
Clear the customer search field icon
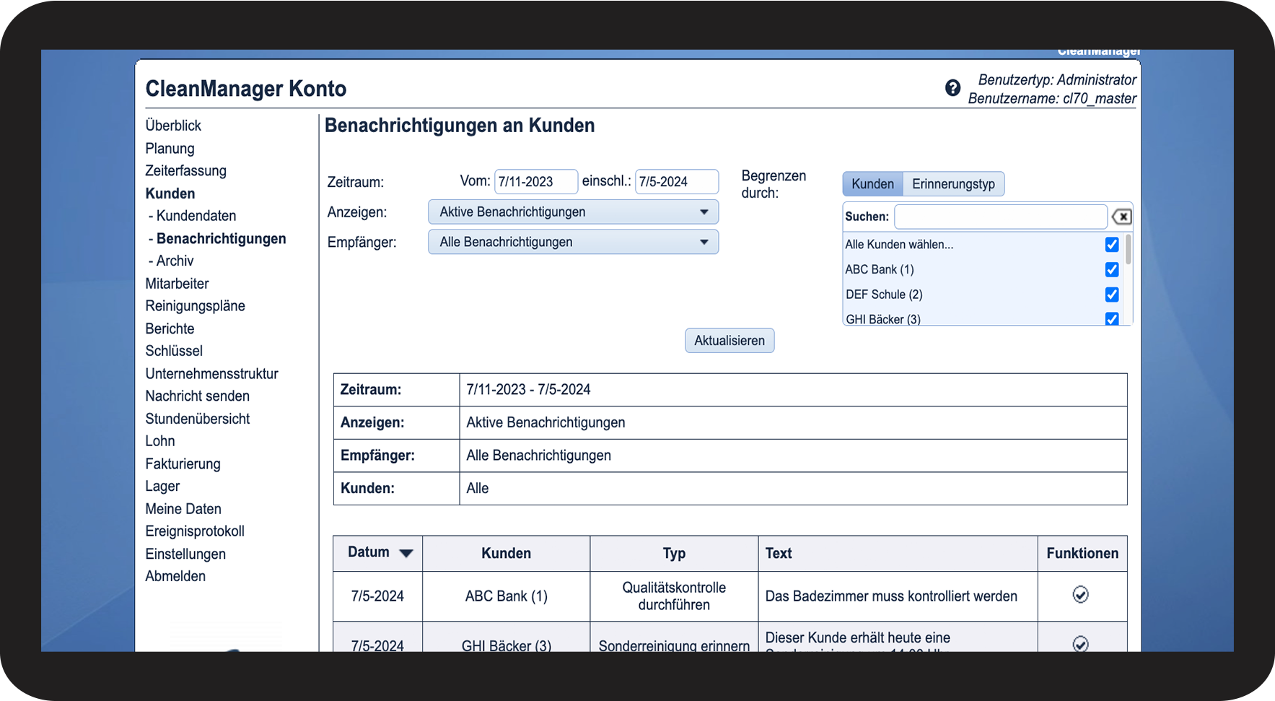(x=1121, y=217)
